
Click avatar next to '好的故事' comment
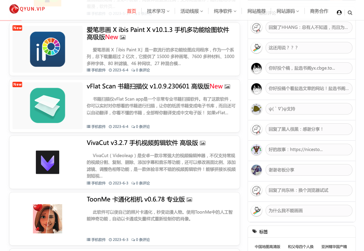click(x=256, y=150)
